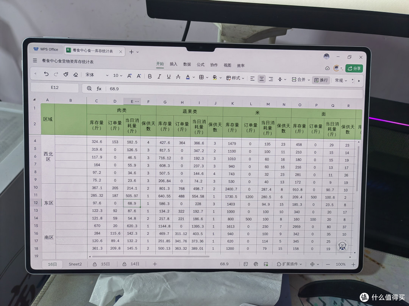
Task: Redo the last action
Action: coord(56,74)
